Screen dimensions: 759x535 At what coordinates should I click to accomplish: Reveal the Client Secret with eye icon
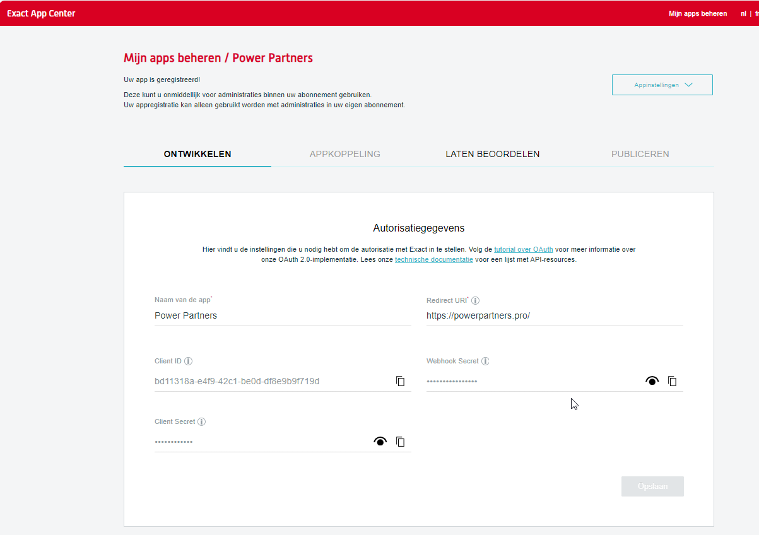tap(380, 442)
